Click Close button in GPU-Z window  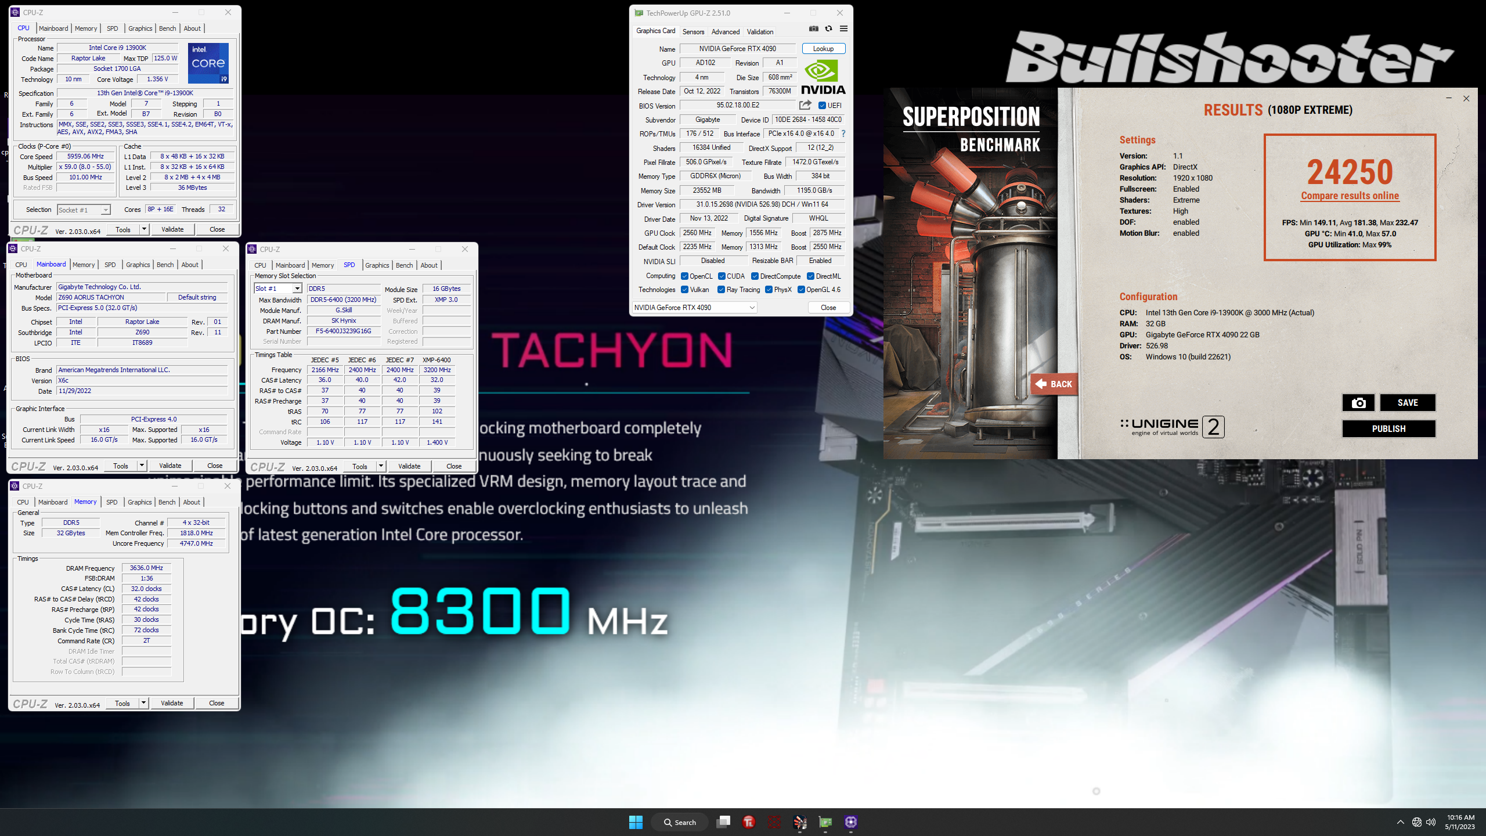[828, 308]
